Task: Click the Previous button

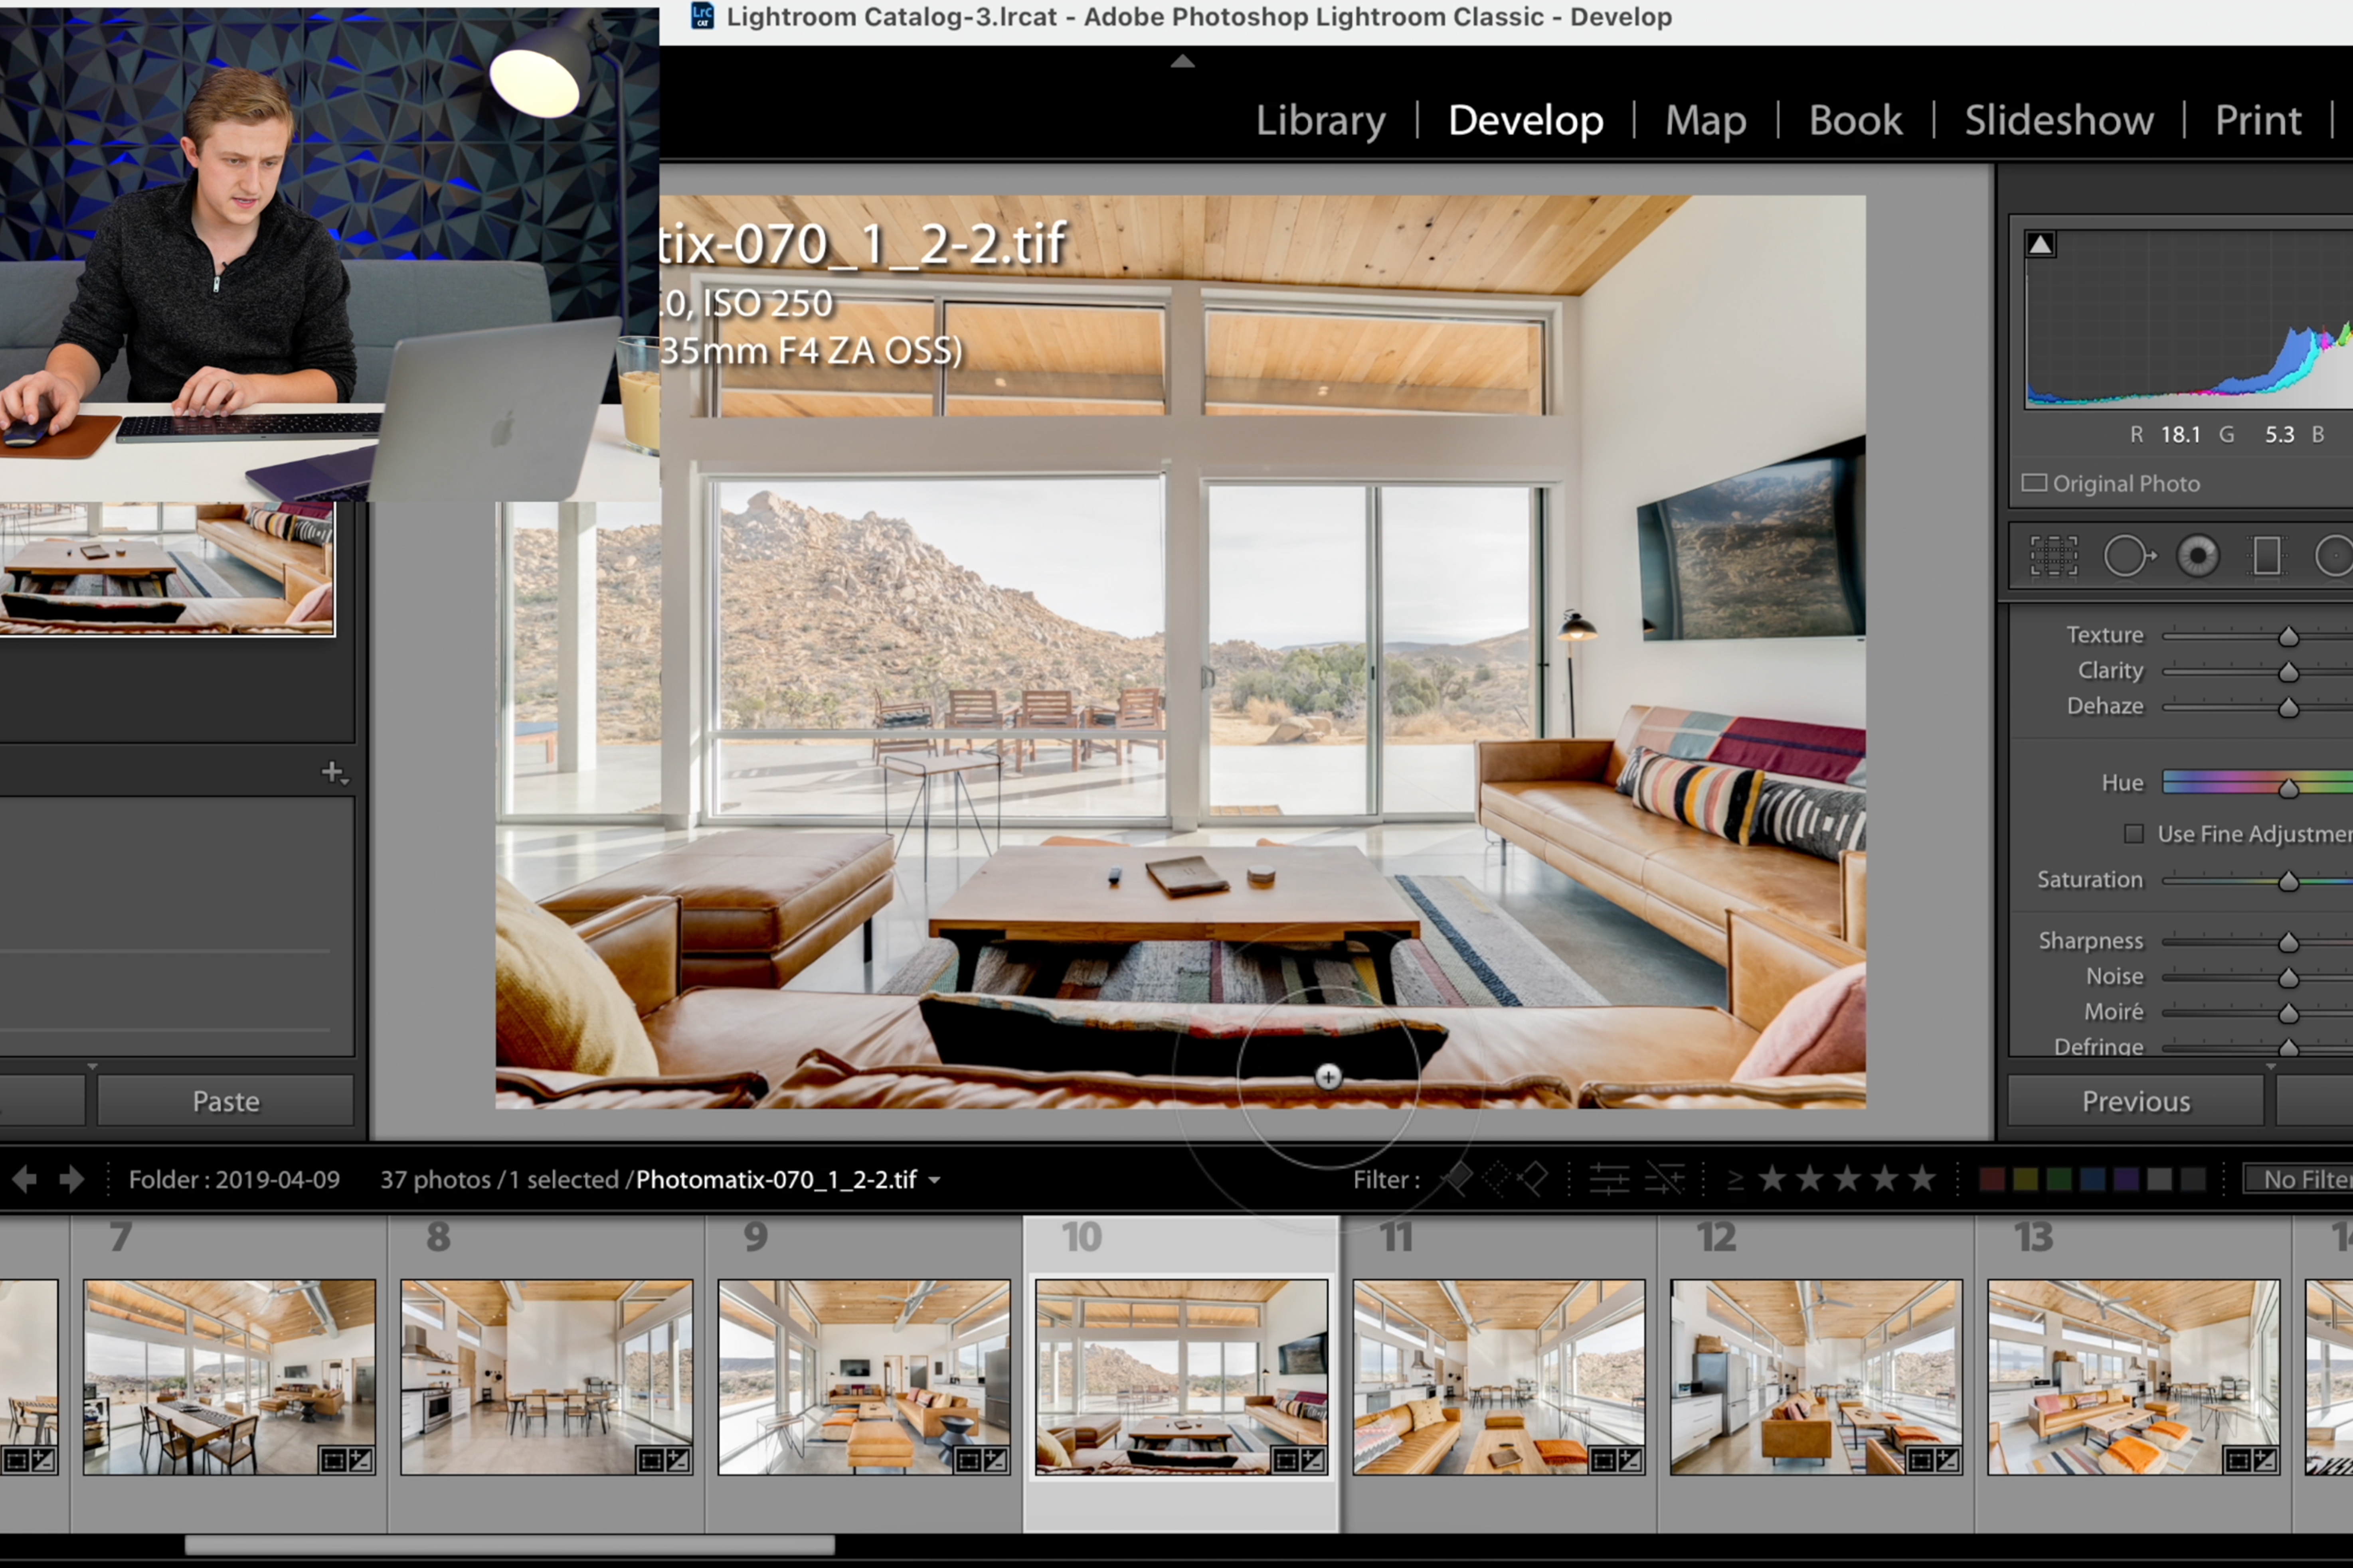Action: (2136, 1101)
